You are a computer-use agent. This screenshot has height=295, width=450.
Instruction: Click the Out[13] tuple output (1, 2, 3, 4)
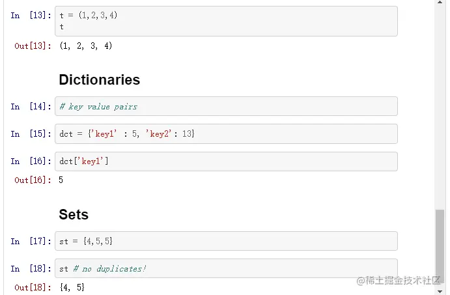tap(85, 46)
